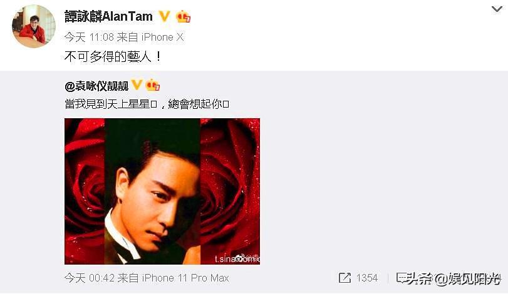This screenshot has height=294, width=508.
Task: Click the 譚詠麟AlanTam username link
Action: (108, 16)
